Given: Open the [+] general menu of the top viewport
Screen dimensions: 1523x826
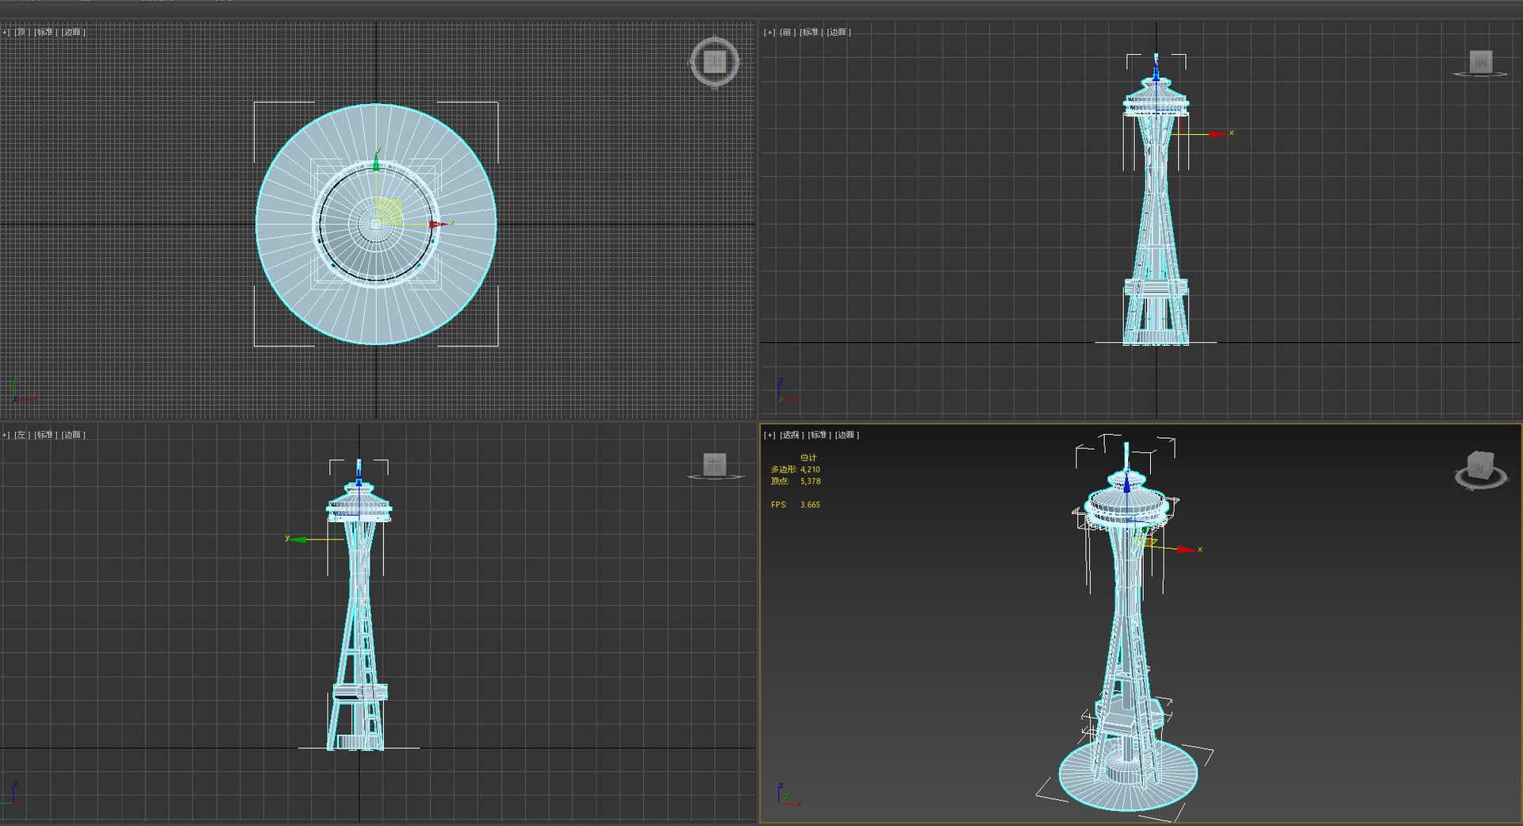Looking at the screenshot, I should coord(6,33).
